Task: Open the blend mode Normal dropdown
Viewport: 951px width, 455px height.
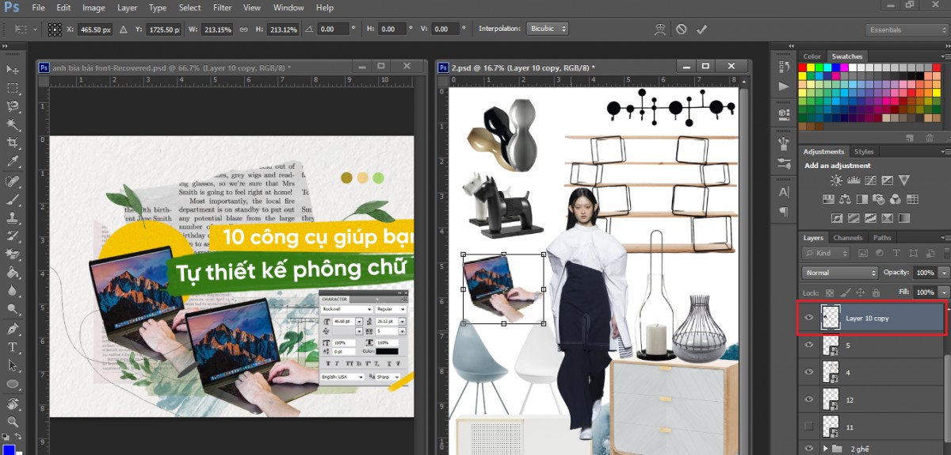Action: point(839,273)
